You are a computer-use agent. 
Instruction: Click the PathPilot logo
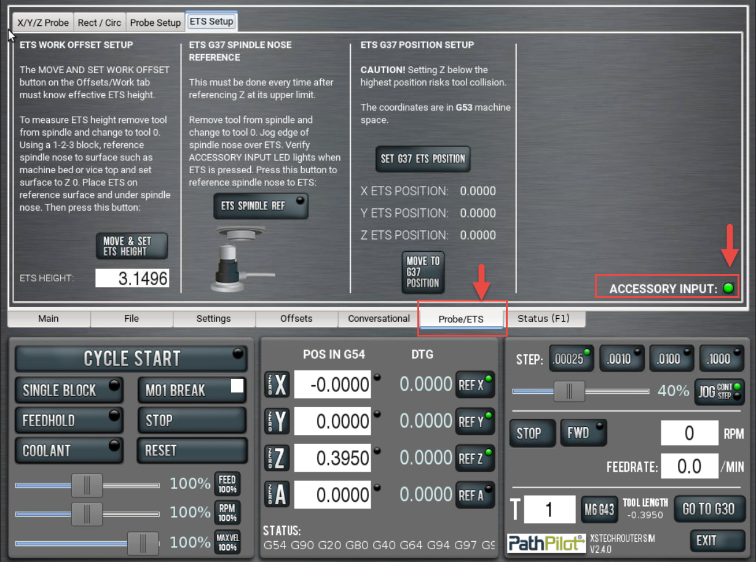[546, 542]
